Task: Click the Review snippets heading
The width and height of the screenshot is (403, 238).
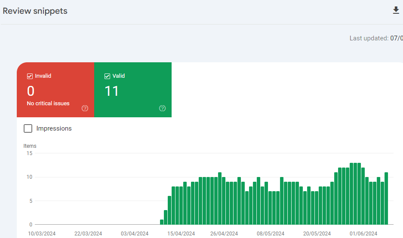Action: 35,11
